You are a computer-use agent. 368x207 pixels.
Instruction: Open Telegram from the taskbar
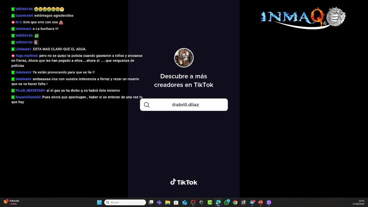pyautogui.click(x=252, y=202)
